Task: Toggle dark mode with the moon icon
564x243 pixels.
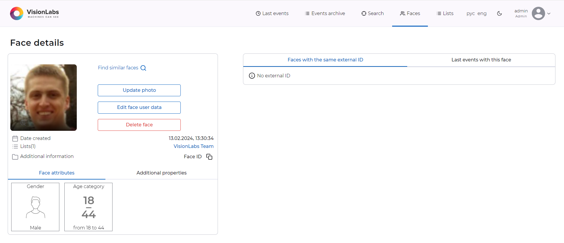Action: click(499, 13)
